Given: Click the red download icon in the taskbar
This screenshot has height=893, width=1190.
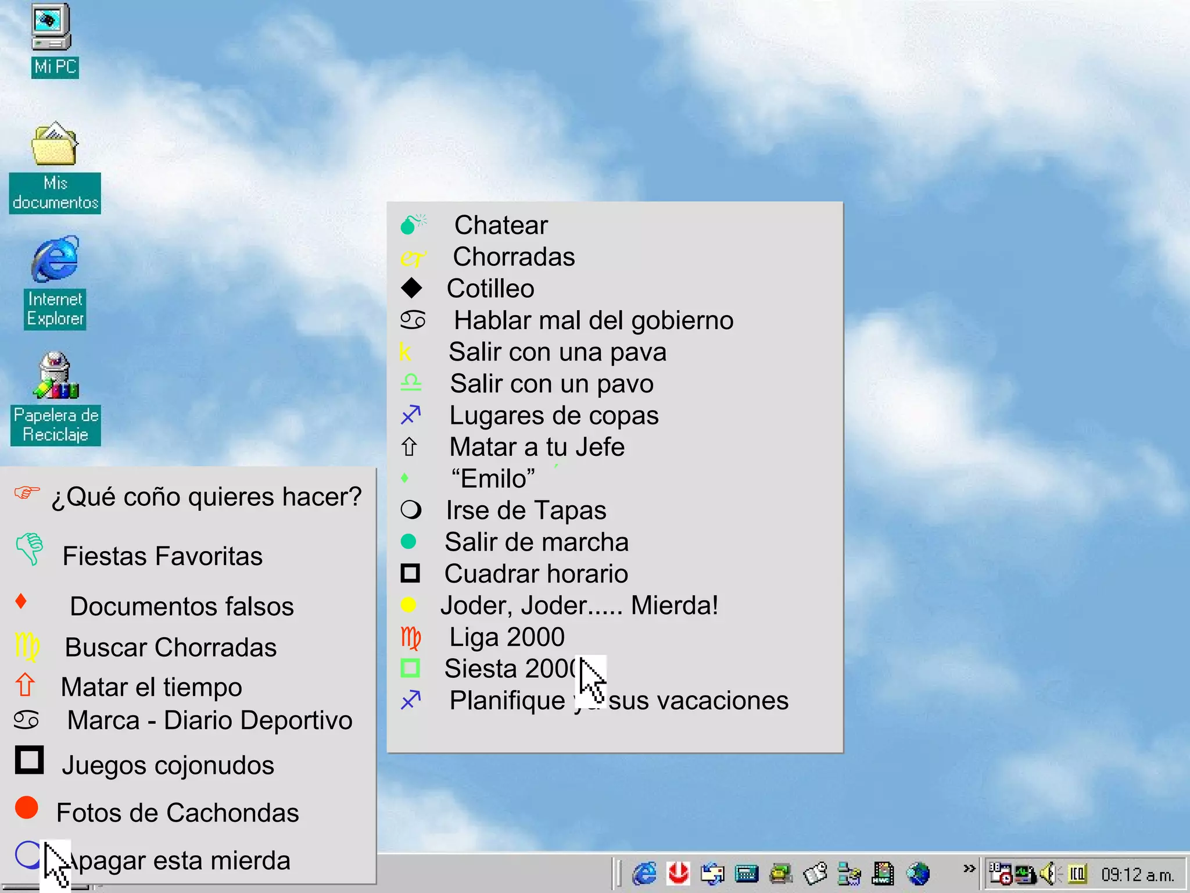Looking at the screenshot, I should (x=678, y=873).
